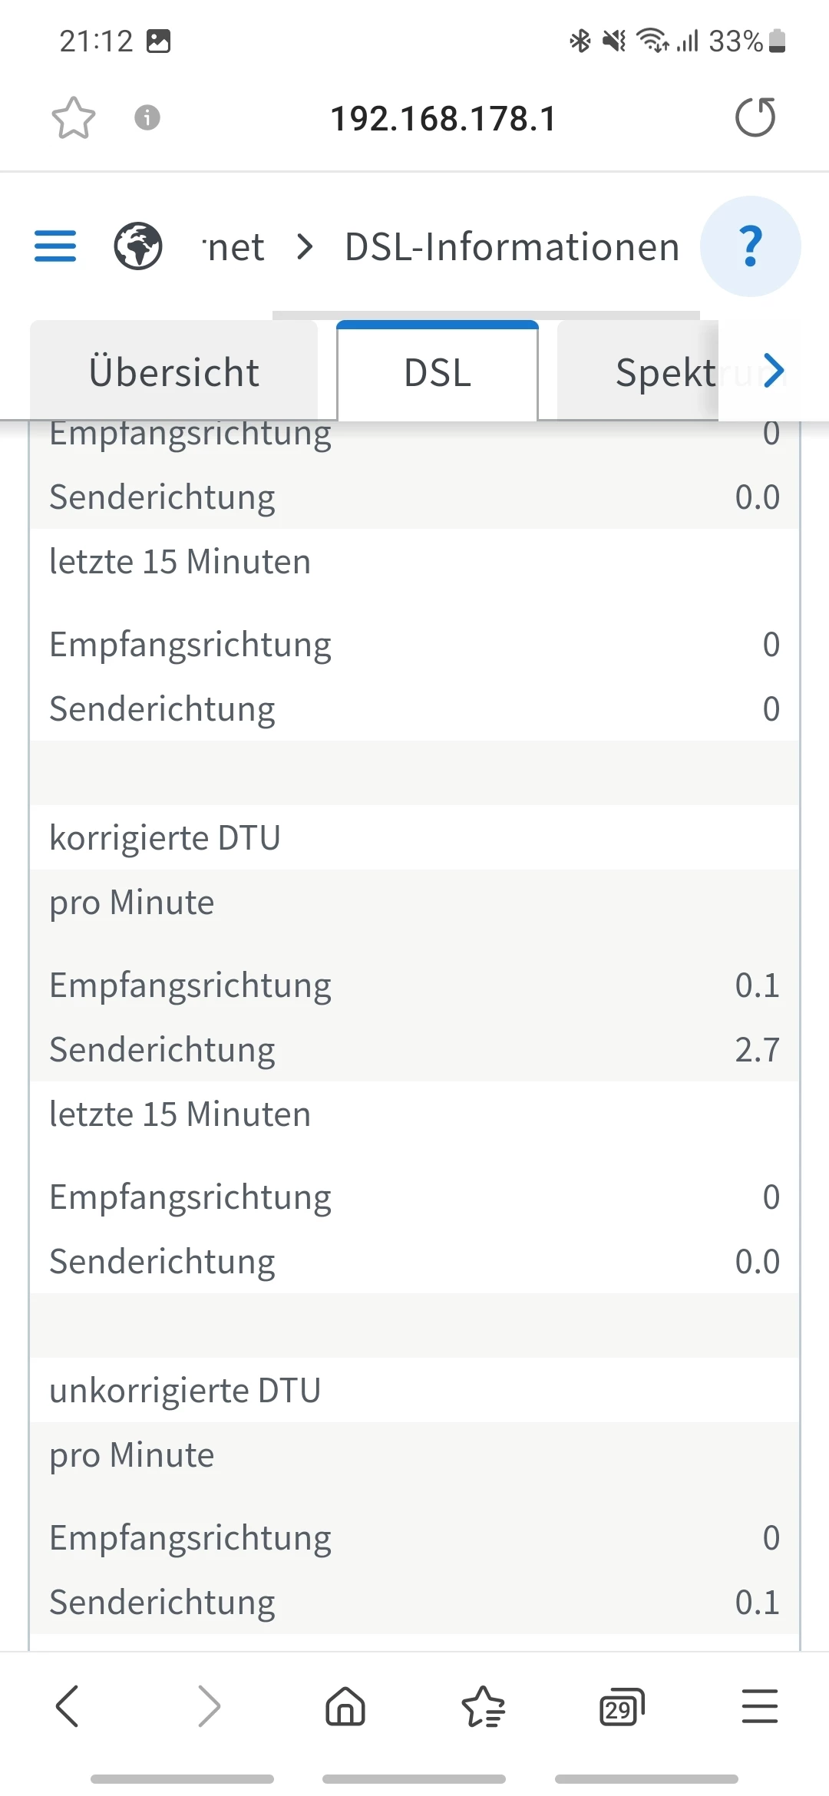Open the blue question mark help
The image size is (829, 1796).
click(x=750, y=246)
